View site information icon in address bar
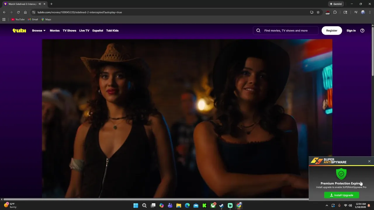 coord(34,12)
